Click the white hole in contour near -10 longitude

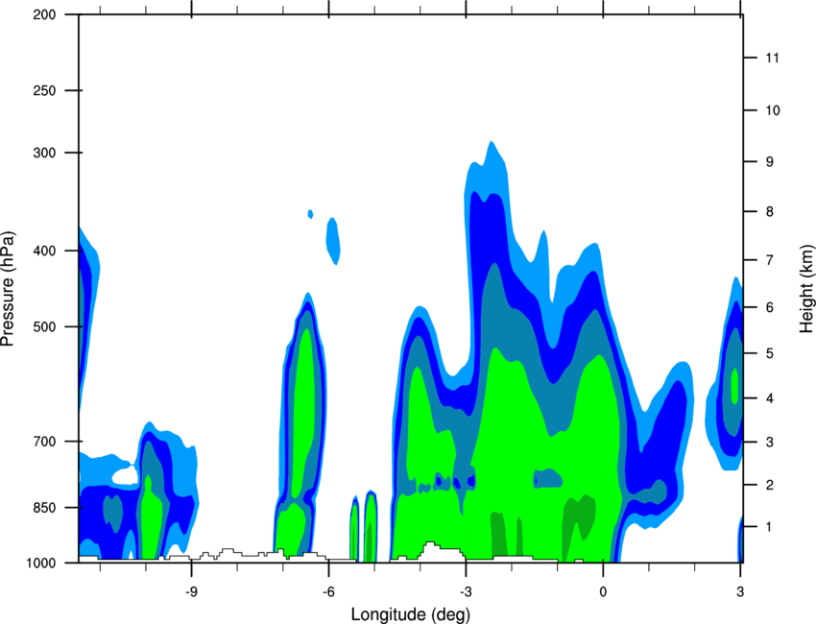pyautogui.click(x=126, y=474)
